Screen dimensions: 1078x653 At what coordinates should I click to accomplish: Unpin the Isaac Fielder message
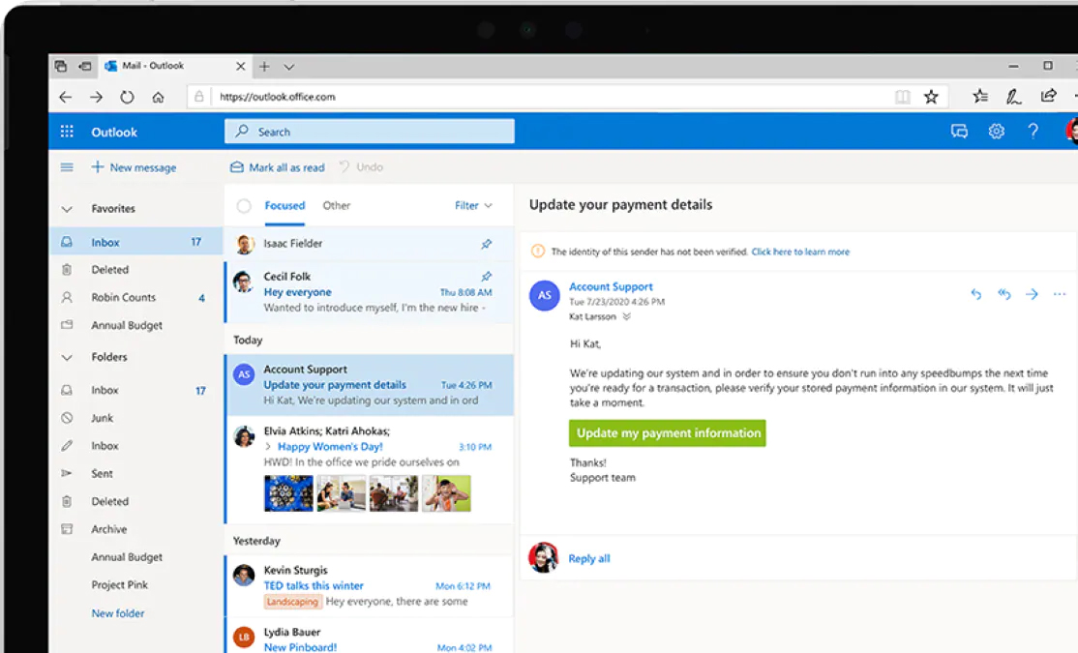(x=486, y=244)
